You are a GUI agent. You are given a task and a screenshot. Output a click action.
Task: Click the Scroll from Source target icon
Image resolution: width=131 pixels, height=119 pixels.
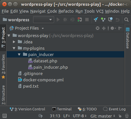coord(98,28)
